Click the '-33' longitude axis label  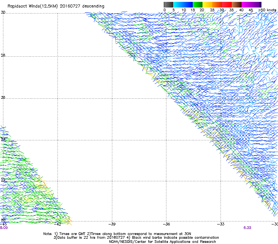221,224
